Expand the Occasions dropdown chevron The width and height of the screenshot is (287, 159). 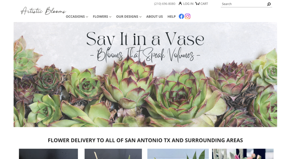click(87, 17)
